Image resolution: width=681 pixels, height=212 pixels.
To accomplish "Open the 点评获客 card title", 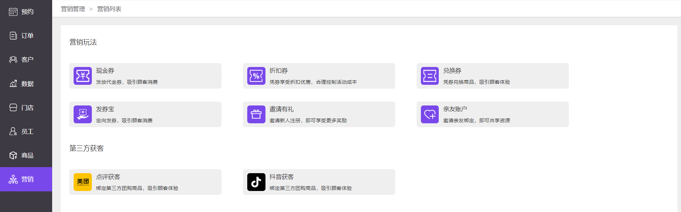I will 108,177.
